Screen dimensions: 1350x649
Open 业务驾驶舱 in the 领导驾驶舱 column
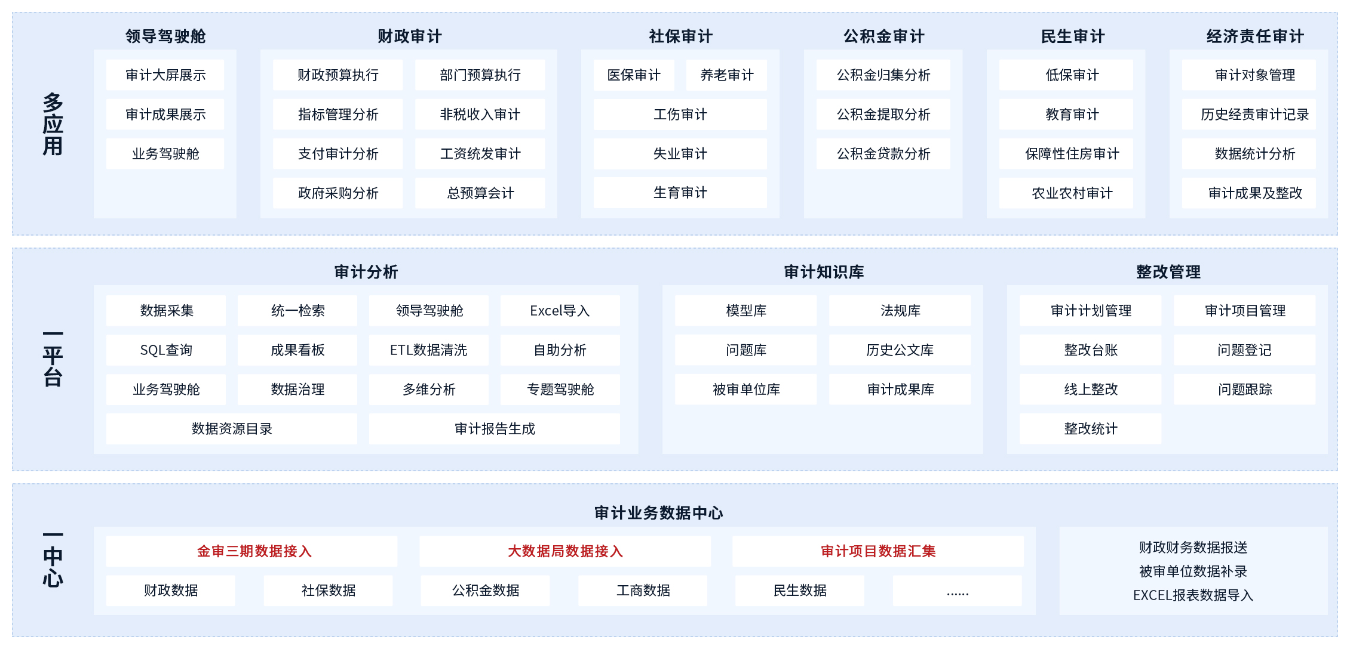coord(165,154)
